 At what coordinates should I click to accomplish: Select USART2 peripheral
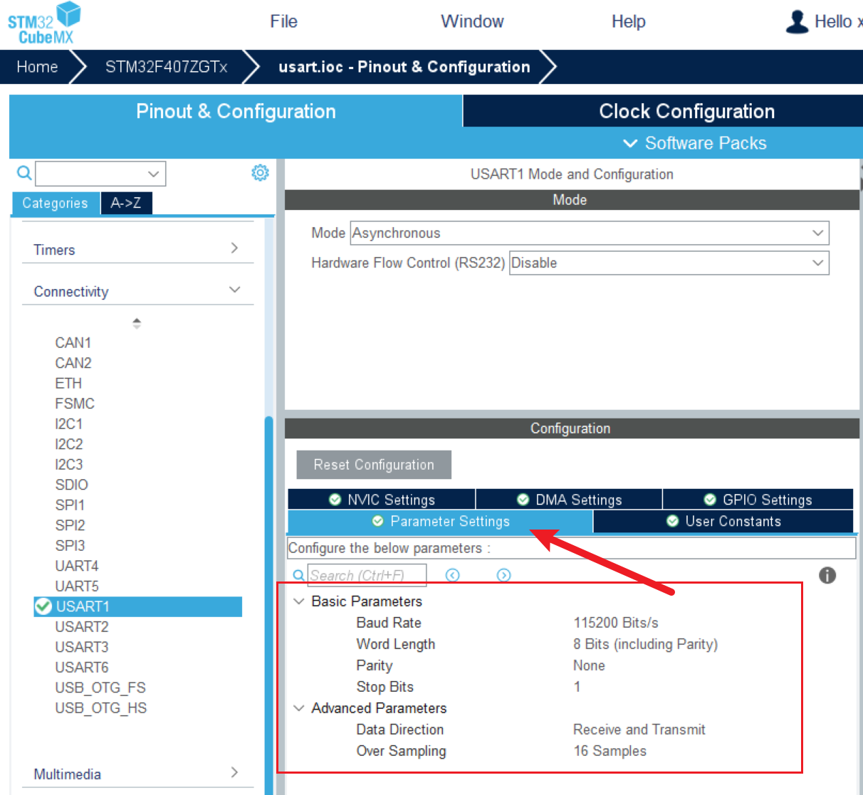point(82,626)
